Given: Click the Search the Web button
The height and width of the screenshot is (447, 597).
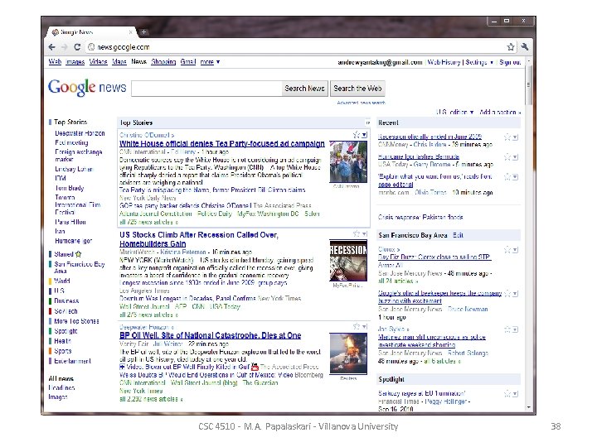Looking at the screenshot, I should click(357, 89).
